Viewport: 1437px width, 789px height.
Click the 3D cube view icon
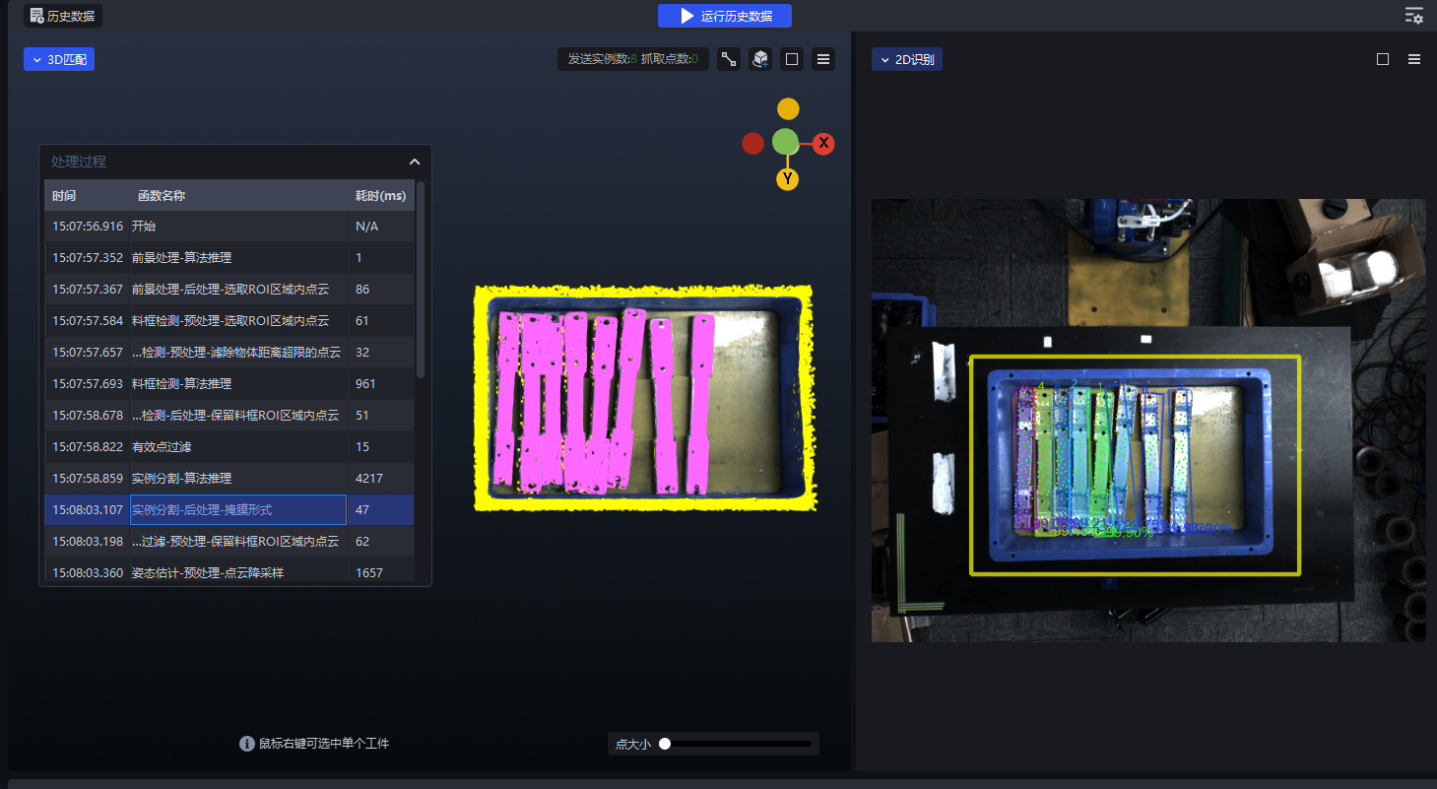click(x=760, y=59)
